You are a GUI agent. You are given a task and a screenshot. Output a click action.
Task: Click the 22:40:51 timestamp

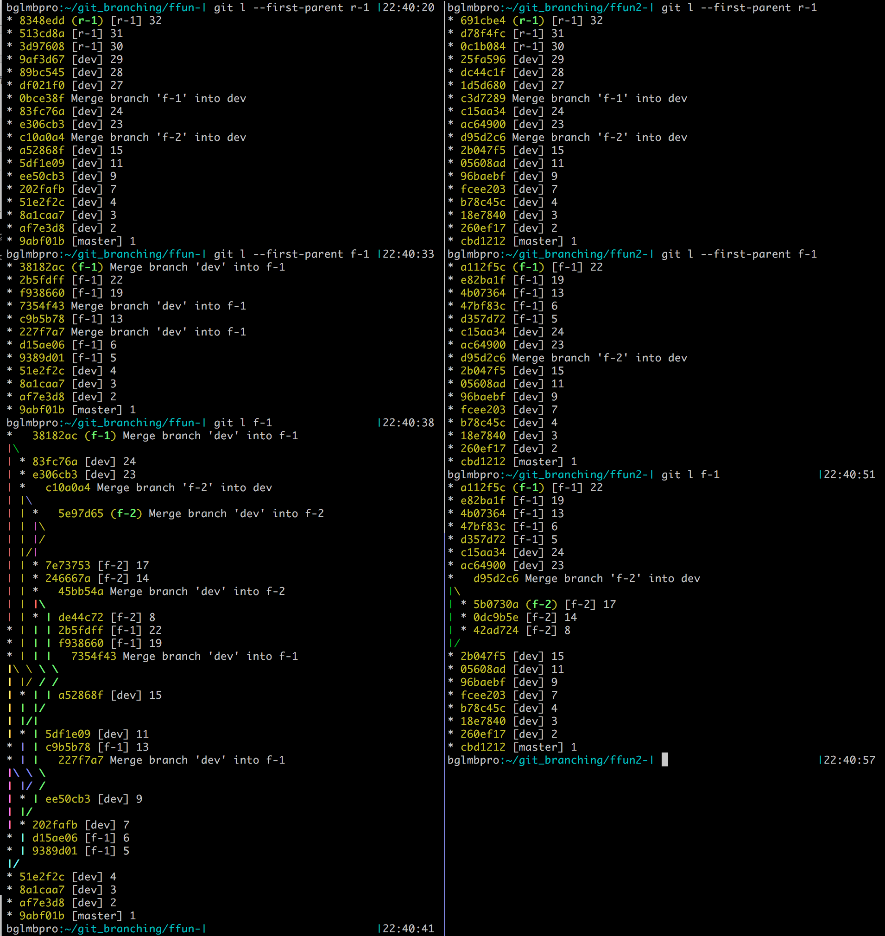pos(850,474)
